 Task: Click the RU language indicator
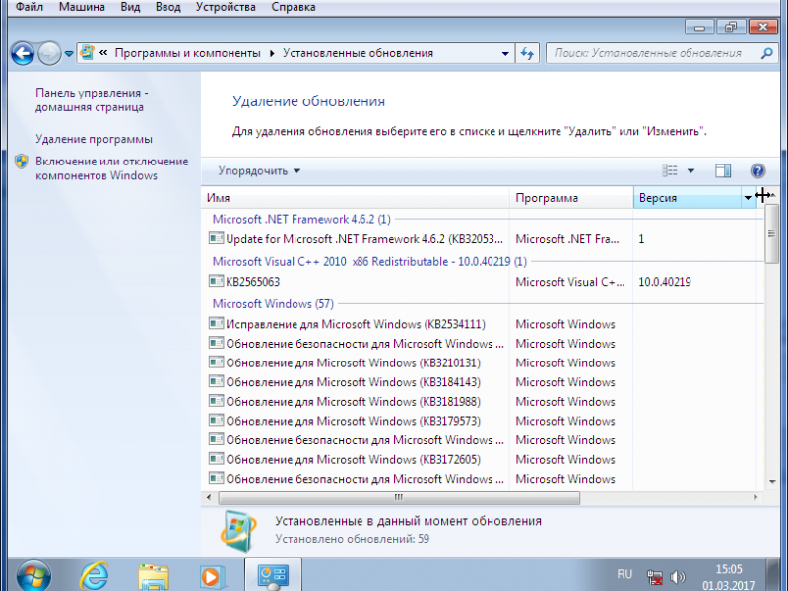624,574
